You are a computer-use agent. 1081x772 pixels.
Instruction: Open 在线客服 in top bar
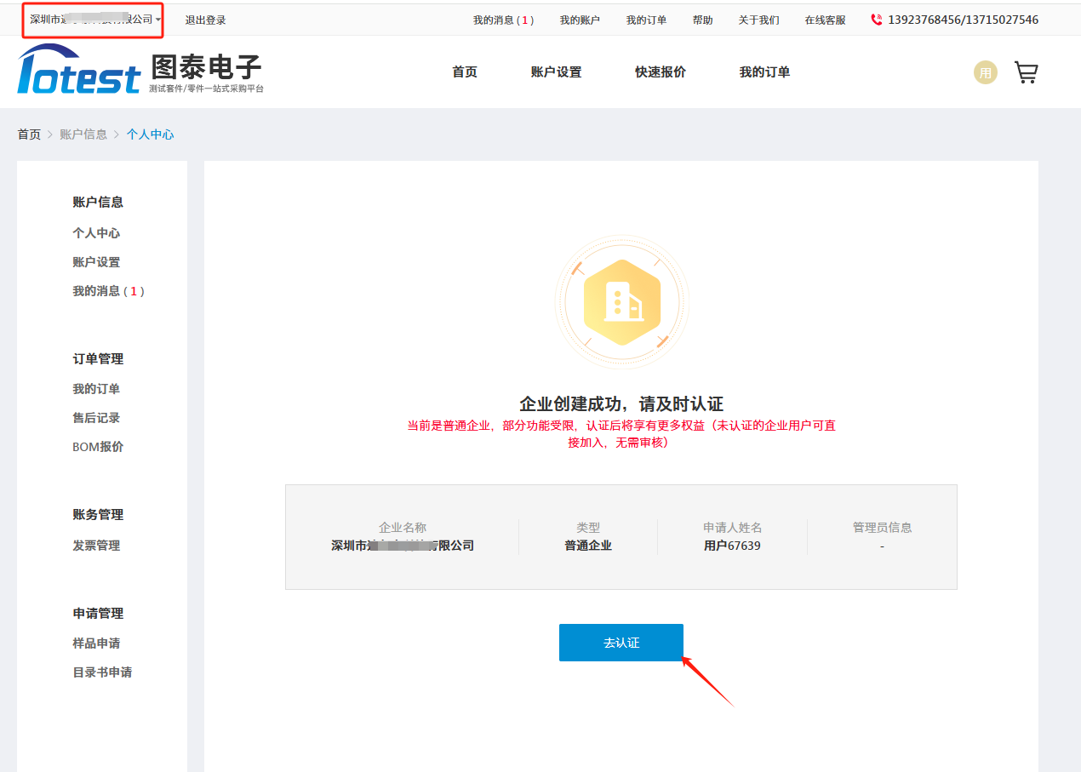(825, 20)
